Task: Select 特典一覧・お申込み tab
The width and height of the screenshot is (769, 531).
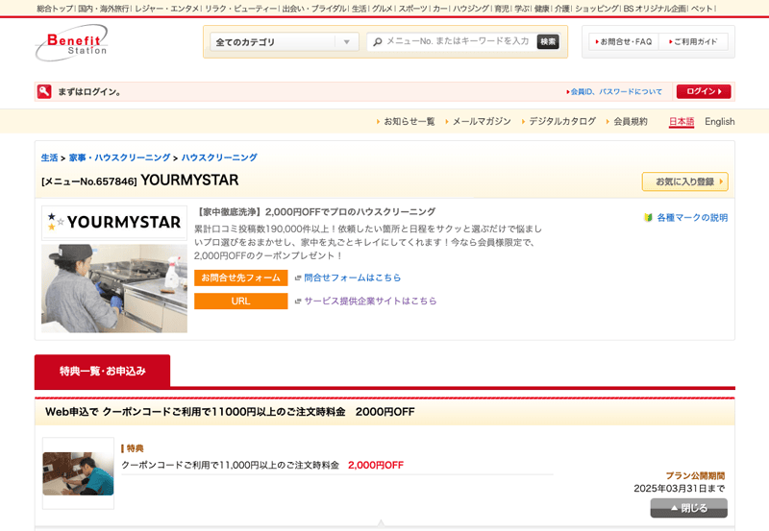Action: click(x=103, y=371)
